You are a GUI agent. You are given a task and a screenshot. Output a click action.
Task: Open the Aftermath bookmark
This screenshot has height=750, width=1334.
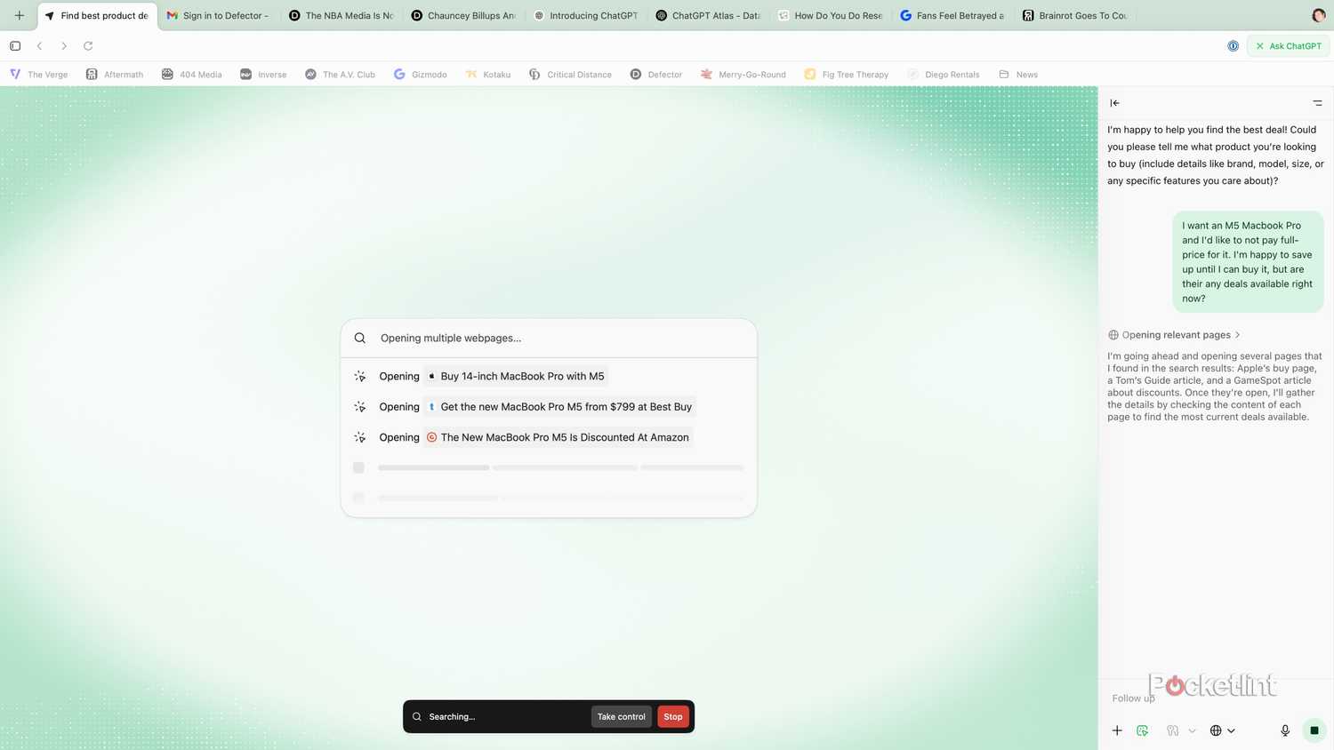114,75
